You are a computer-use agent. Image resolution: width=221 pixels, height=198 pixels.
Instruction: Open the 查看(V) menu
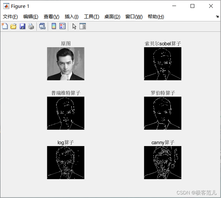51,16
